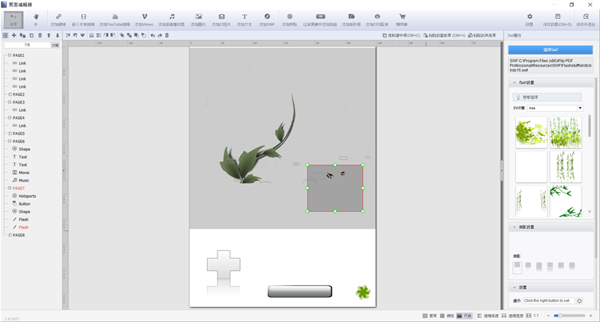Select the hand pan tool
Screen dimensions: 600x322
tap(35, 19)
